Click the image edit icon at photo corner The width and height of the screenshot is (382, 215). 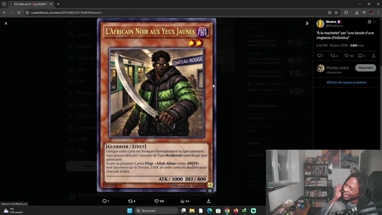point(210,191)
